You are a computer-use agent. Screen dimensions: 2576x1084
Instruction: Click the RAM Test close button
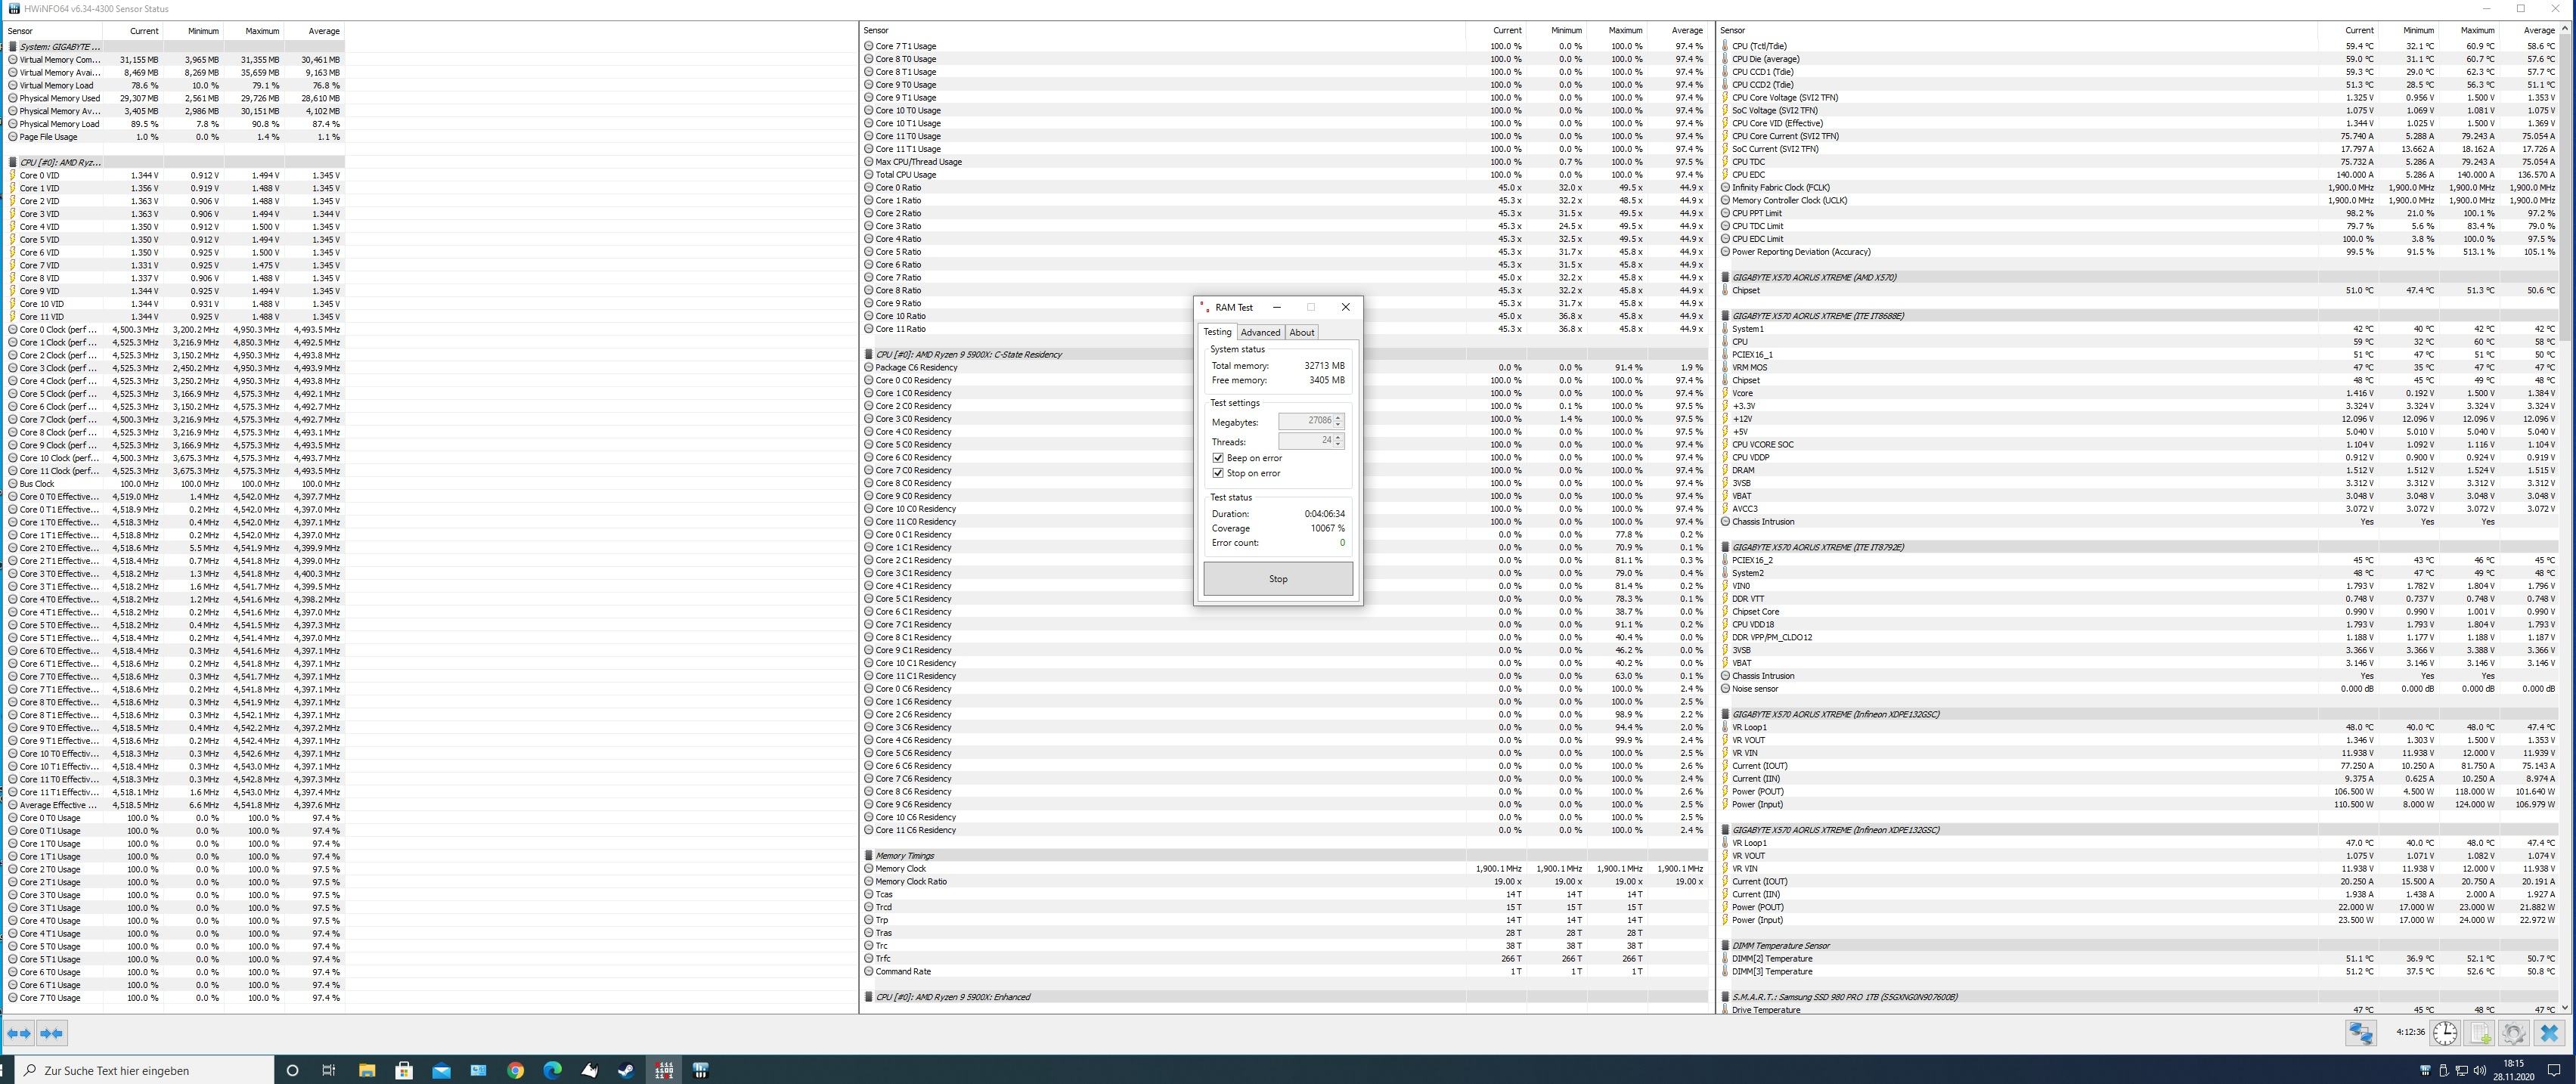(1346, 307)
